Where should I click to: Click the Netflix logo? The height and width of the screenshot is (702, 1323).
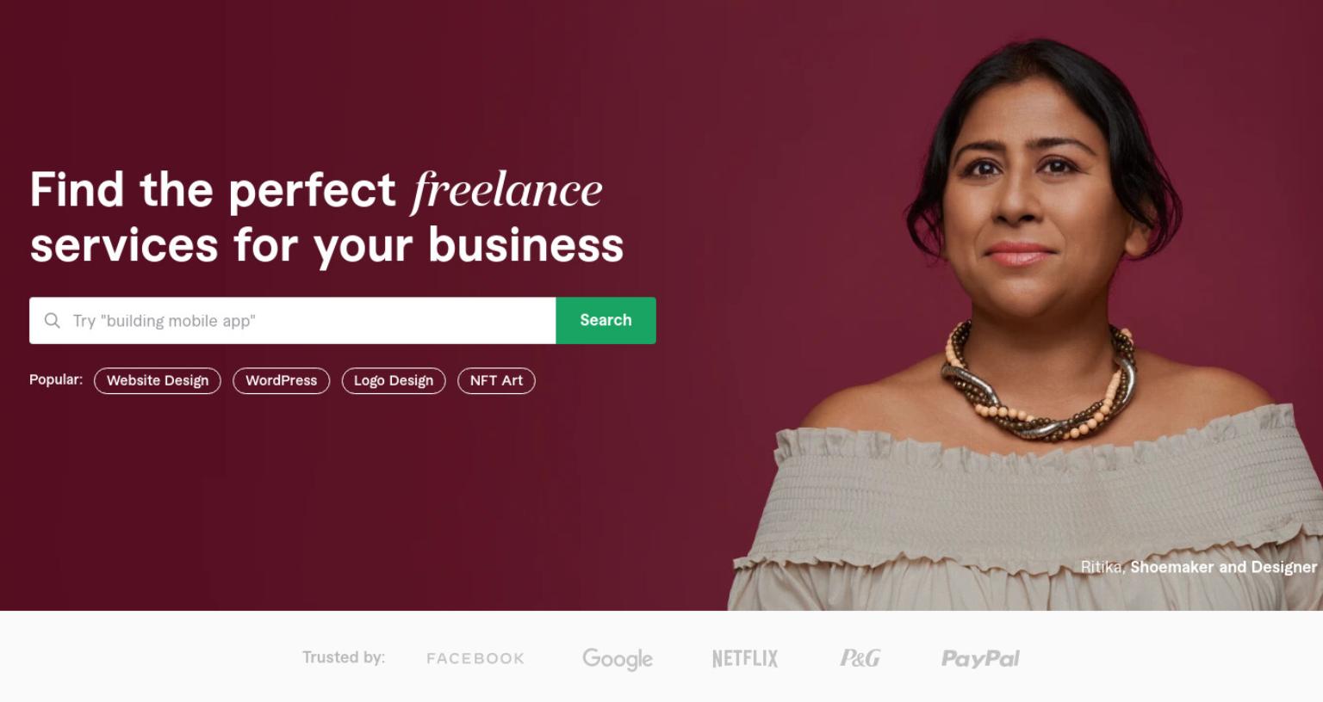(x=745, y=659)
